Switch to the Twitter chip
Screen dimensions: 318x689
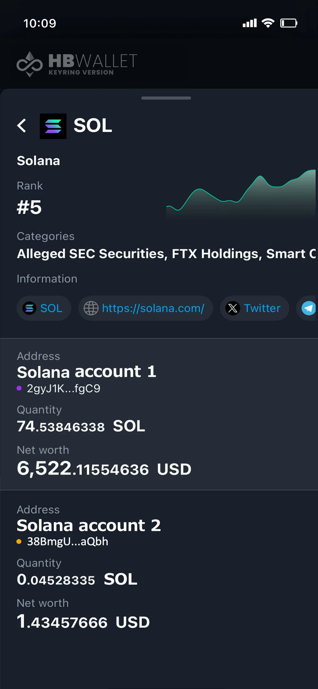(x=254, y=308)
